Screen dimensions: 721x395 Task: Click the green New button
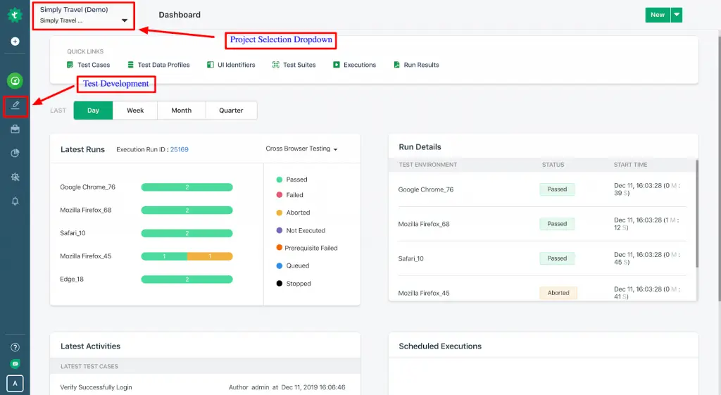click(x=657, y=15)
